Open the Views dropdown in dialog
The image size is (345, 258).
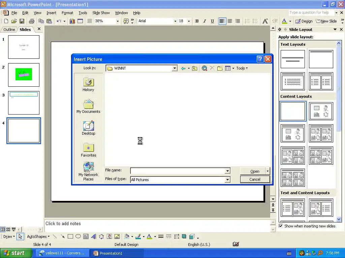pos(233,68)
